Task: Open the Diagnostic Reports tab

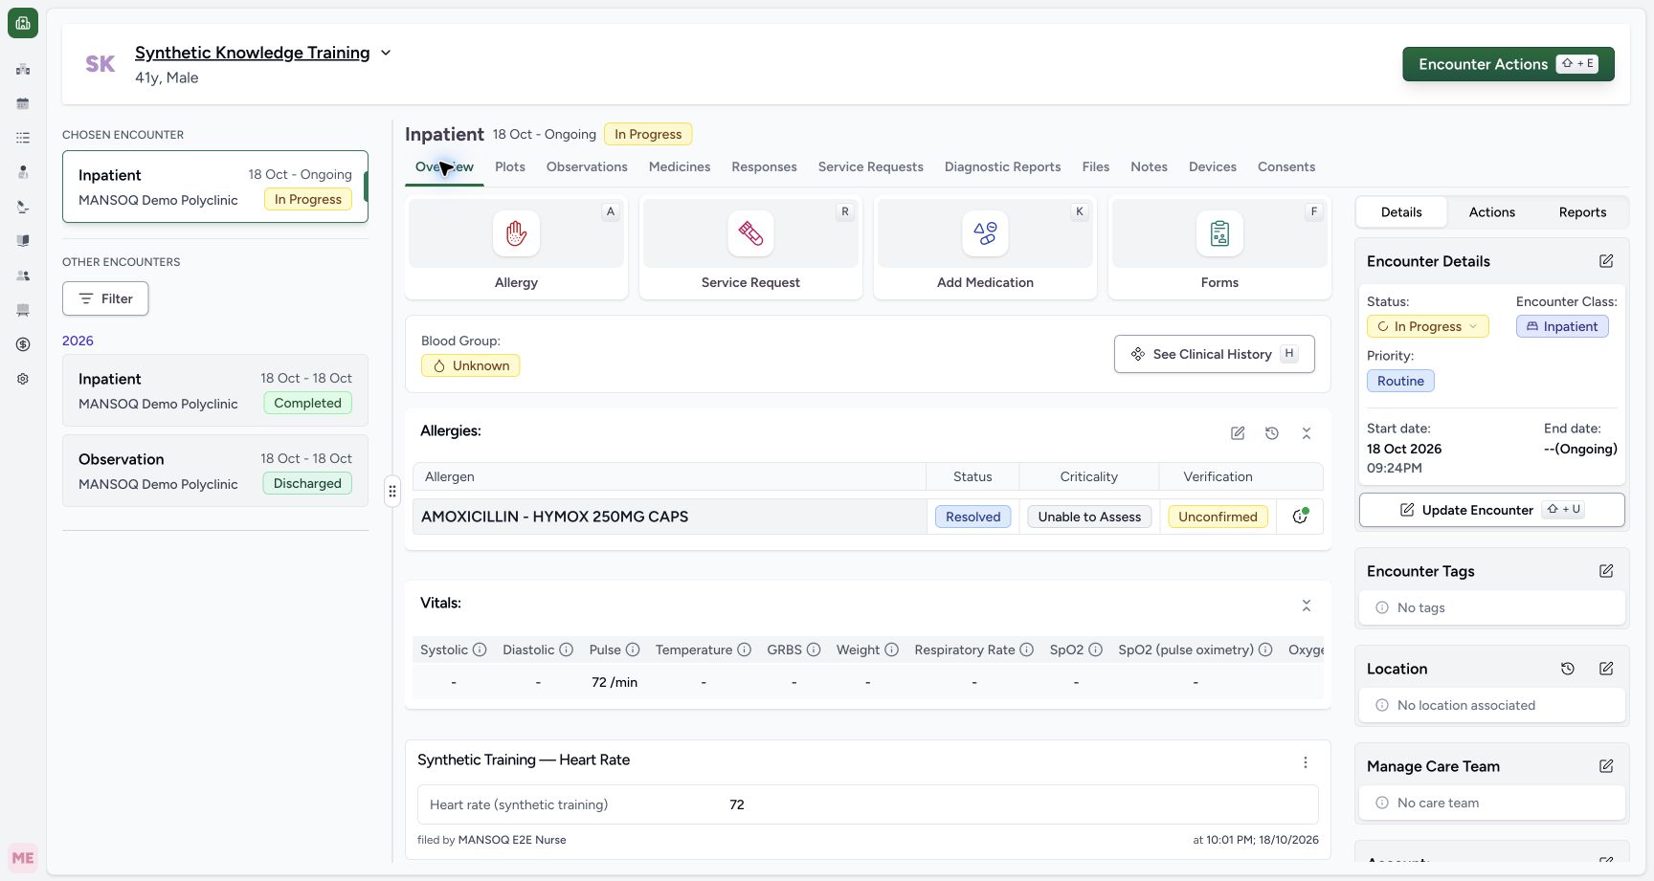Action: (1002, 166)
